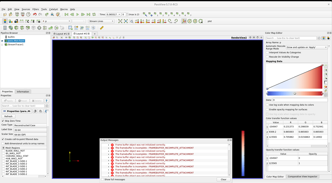Collapse the Mesh Regions header
This screenshot has height=183, width=332.
coord(4,148)
